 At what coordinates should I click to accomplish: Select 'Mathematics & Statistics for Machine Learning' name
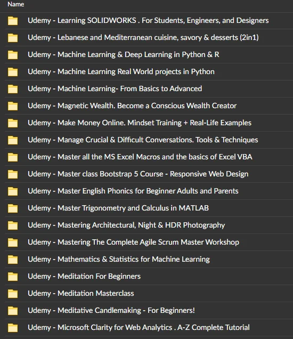click(134, 260)
